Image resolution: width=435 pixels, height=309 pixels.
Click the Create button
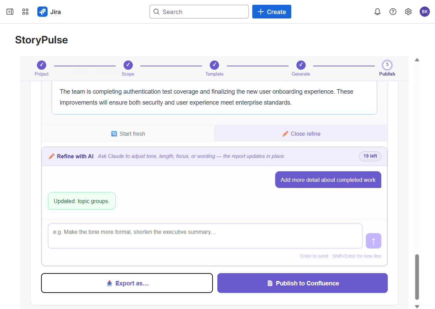click(272, 12)
